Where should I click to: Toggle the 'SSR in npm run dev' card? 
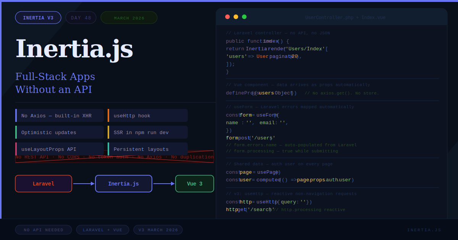coord(148,132)
